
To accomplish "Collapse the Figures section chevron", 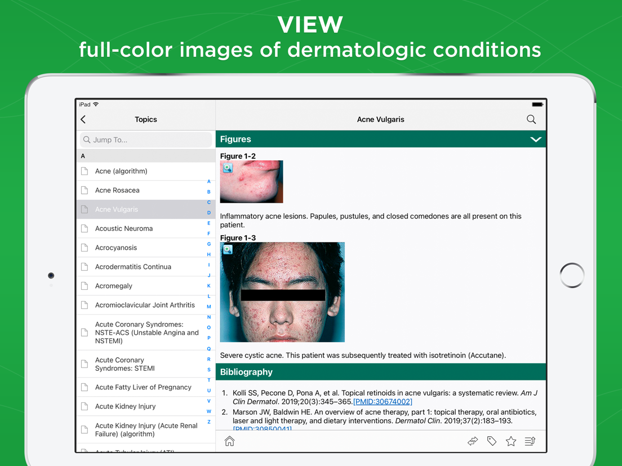I will tap(536, 140).
